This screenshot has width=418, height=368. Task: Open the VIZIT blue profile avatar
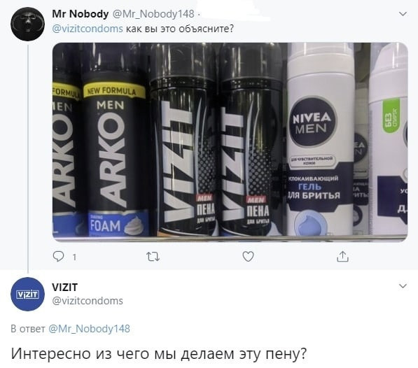point(27,294)
